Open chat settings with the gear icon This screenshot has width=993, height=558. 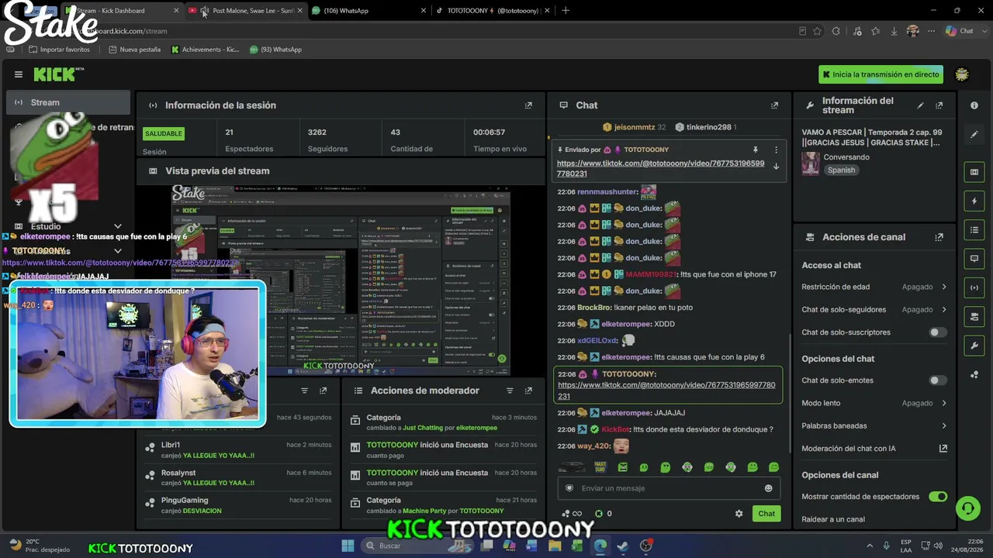click(739, 514)
